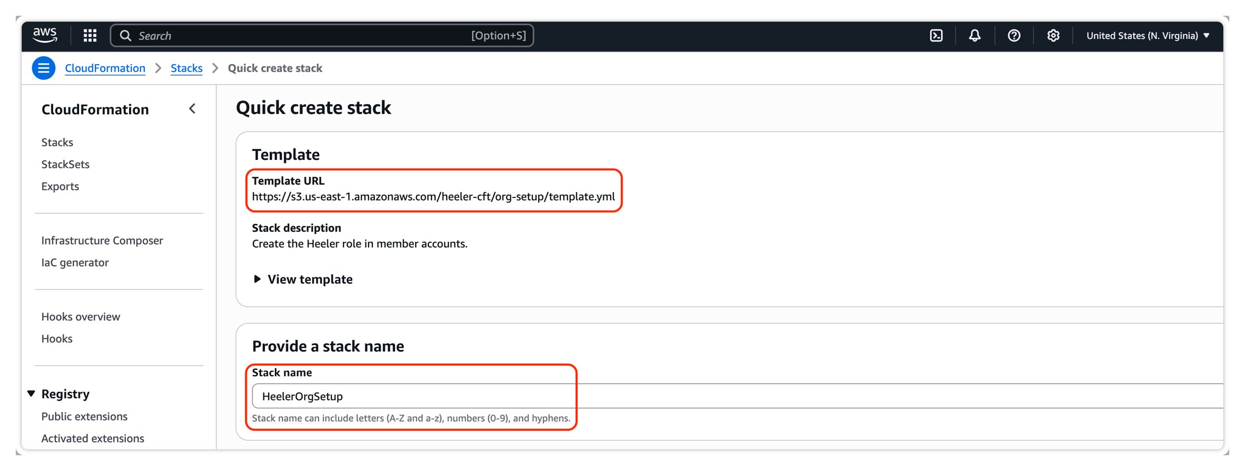Click 'Create the Heeler role in member accounts.'
The height and width of the screenshot is (471, 1245).
click(x=360, y=244)
